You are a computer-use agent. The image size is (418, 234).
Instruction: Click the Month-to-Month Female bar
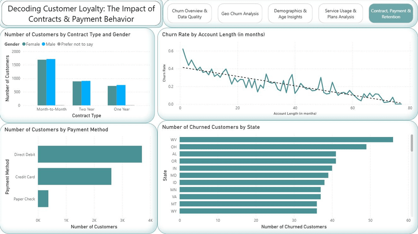42,83
